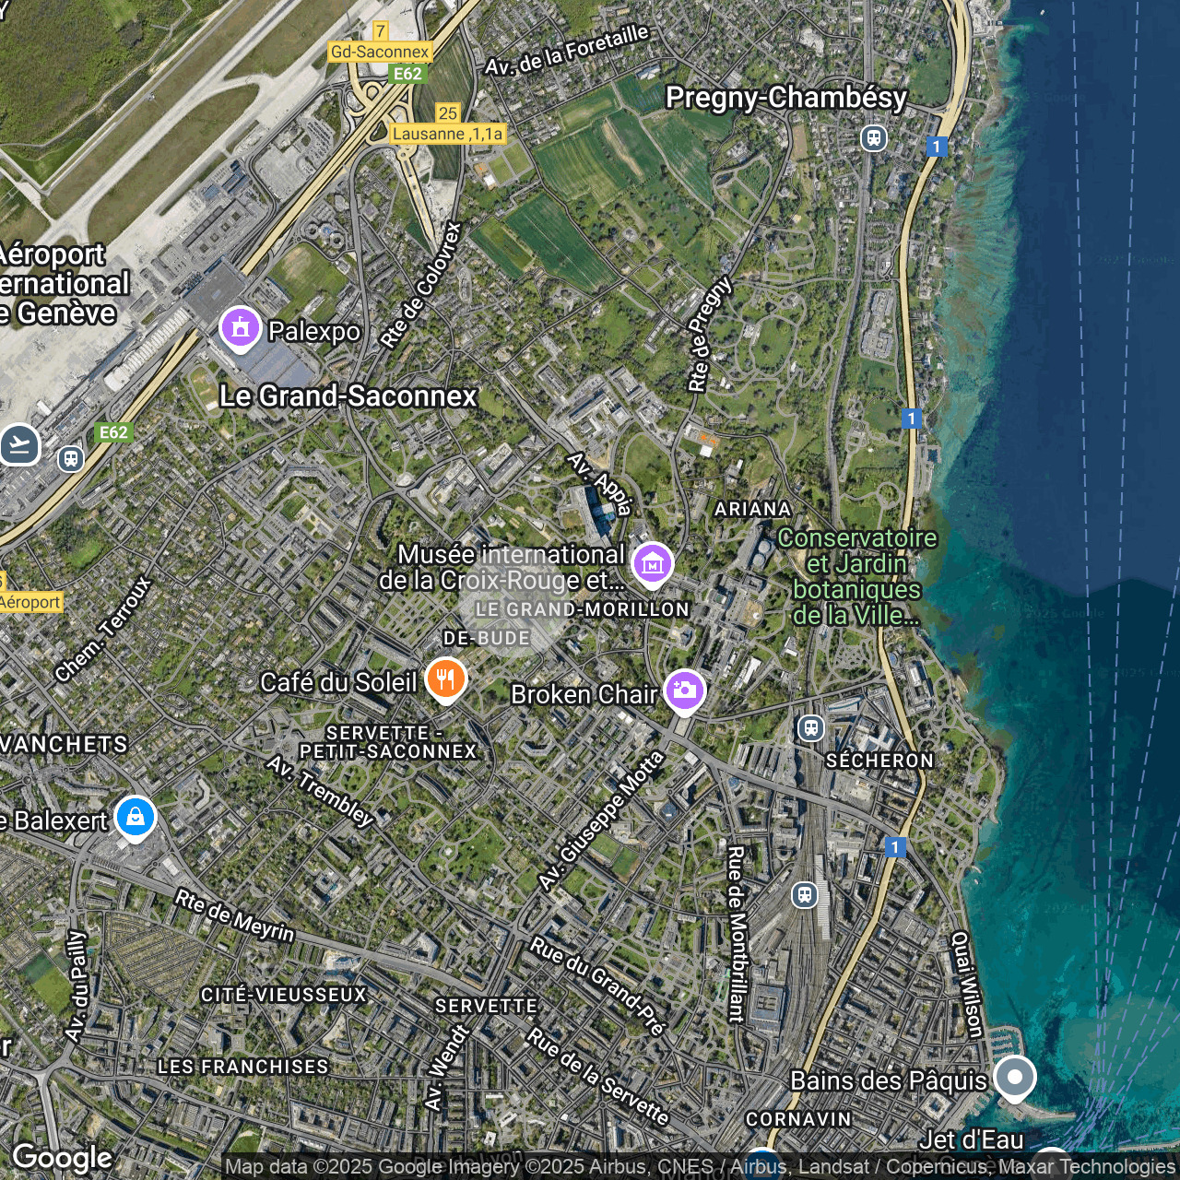The width and height of the screenshot is (1180, 1180).
Task: Click the Le Grand-Saconnex label
Action: (348, 395)
